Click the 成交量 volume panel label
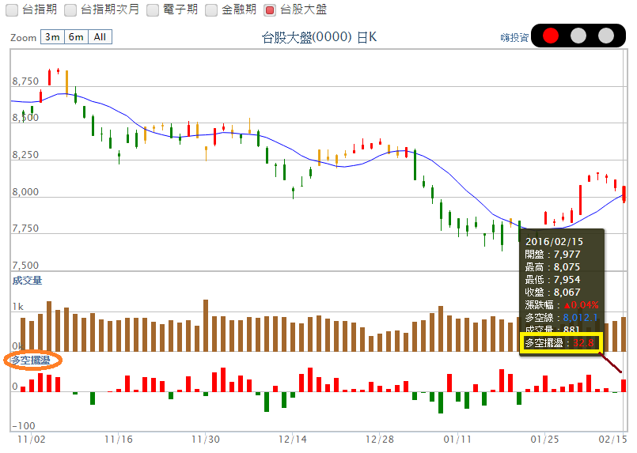Image resolution: width=637 pixels, height=453 pixels. tap(27, 280)
